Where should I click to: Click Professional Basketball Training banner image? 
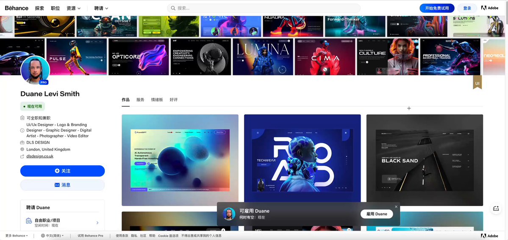point(450,57)
